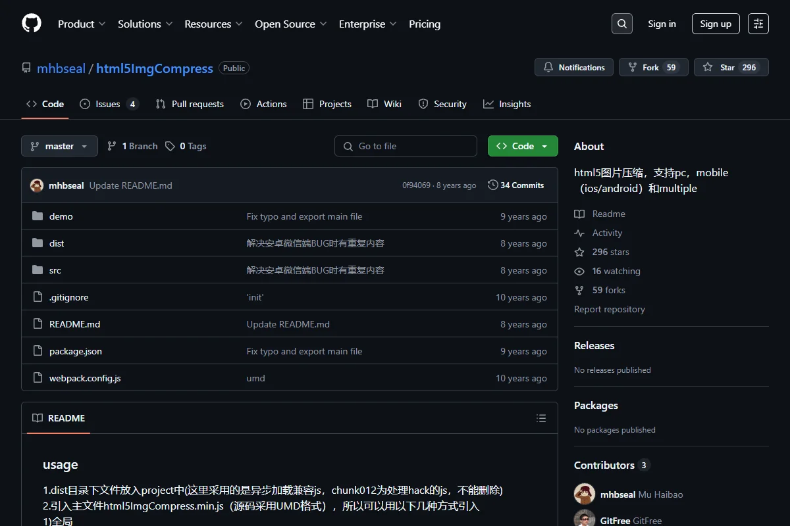Open the GitHub homepage logo
Viewport: 790px width, 526px height.
(32, 24)
